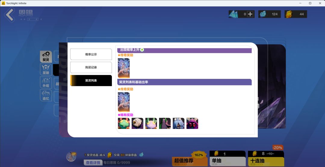
Task: Click the 单抽 single draw button
Action: (227, 159)
